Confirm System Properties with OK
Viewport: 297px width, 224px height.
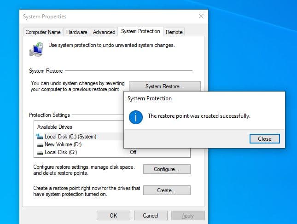pos(113,215)
